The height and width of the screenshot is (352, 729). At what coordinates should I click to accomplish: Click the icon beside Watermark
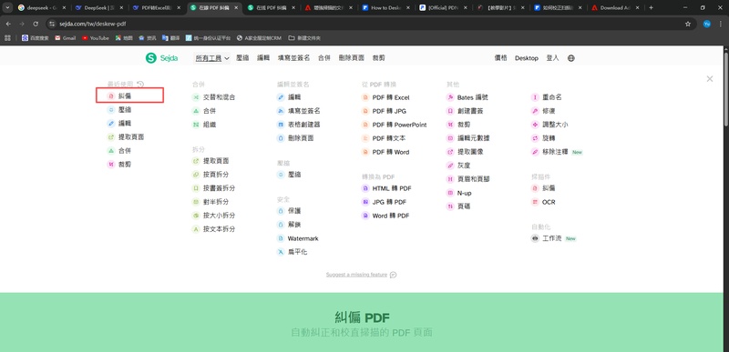pyautogui.click(x=281, y=238)
